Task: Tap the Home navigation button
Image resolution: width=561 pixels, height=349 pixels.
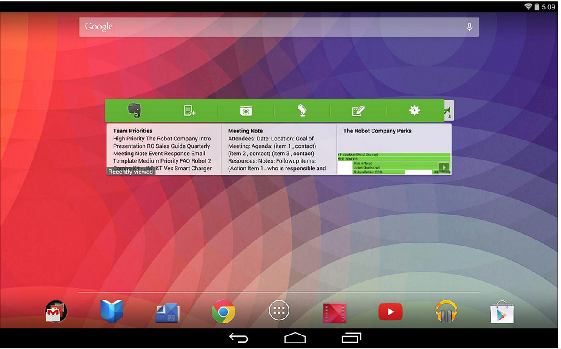Action: coord(295,338)
